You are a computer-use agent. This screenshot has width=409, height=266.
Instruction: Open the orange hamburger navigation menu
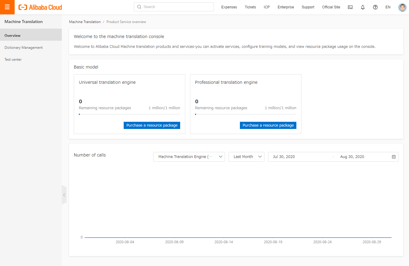coord(7,7)
